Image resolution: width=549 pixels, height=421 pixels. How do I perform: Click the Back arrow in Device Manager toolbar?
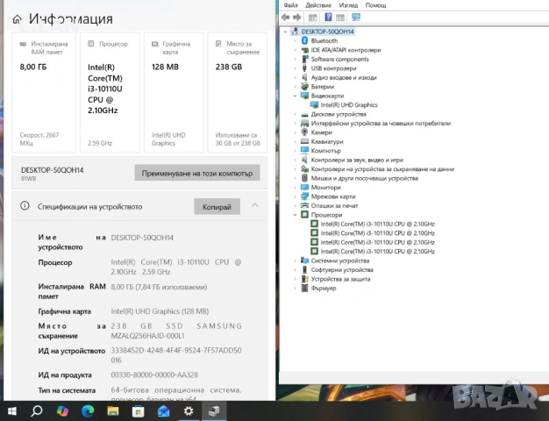pyautogui.click(x=285, y=18)
